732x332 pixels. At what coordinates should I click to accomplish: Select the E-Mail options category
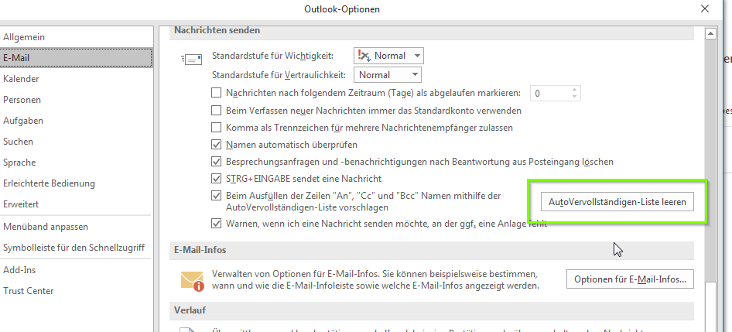[x=76, y=58]
